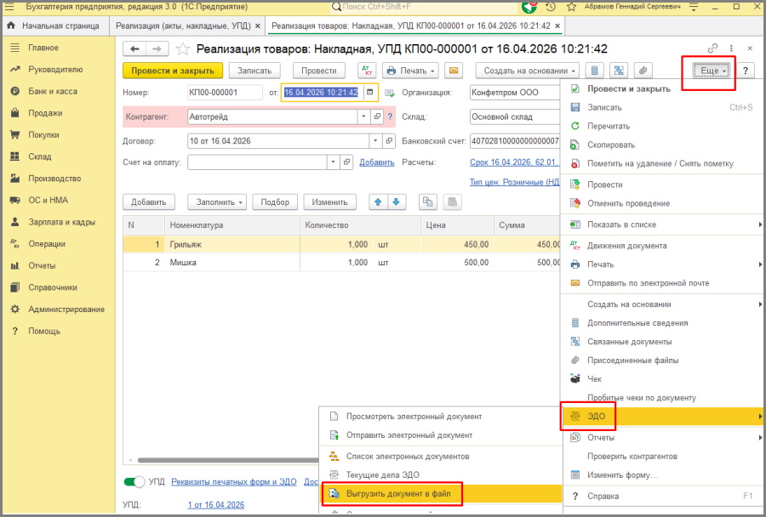This screenshot has height=517, width=766.
Task: Click the Номер input field
Action: click(x=225, y=93)
